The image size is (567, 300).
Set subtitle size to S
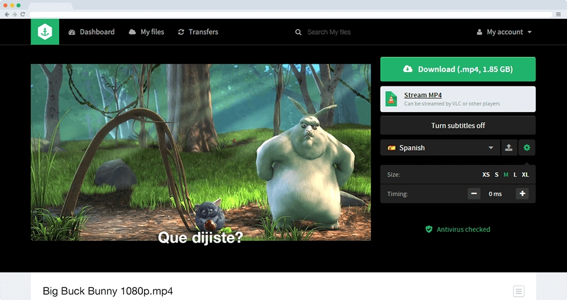pyautogui.click(x=496, y=174)
